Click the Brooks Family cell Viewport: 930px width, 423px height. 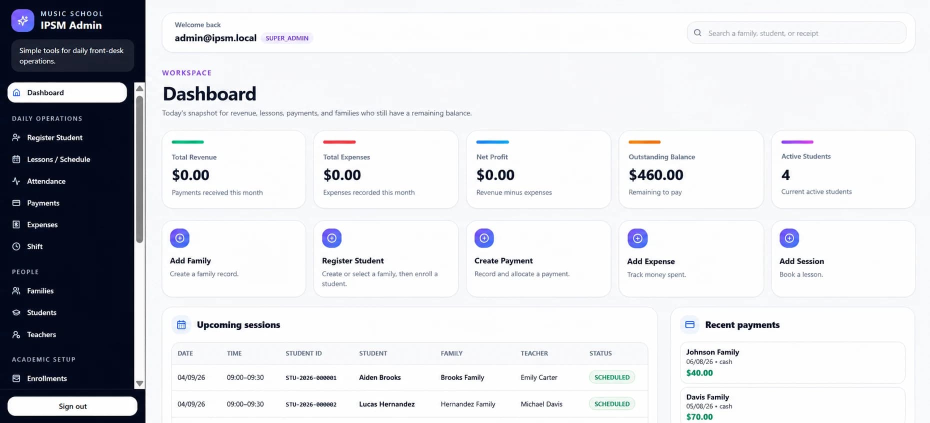coord(462,377)
